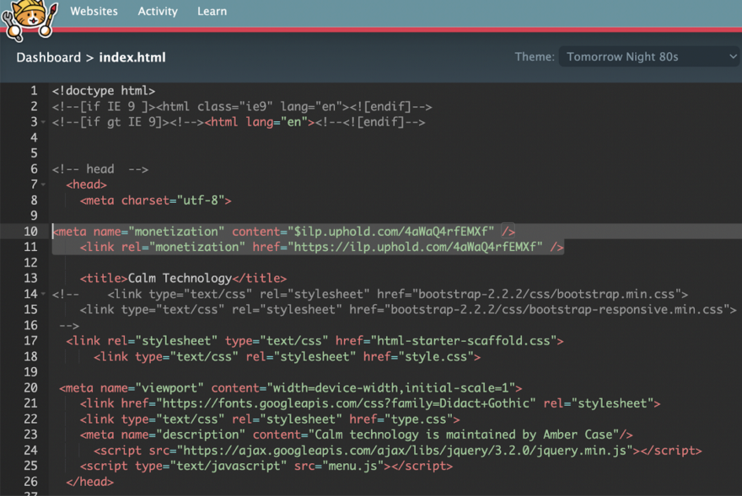Open the Websites menu

point(94,11)
